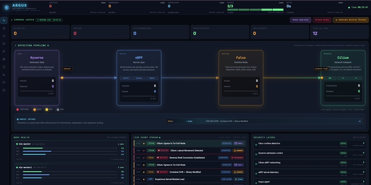Click the Human Approval button
Image resolution: width=371 pixels, height=185 pixels.
click(301, 20)
